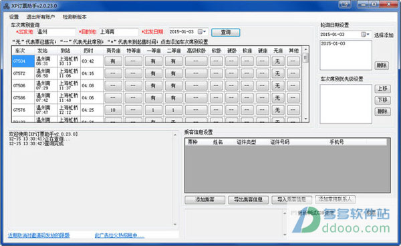Click the 证件号码 passenger column header
Screen dimensions: 401x246
coord(280,142)
